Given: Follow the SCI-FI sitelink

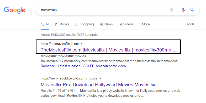Looking at the screenshot, I should click(88, 66).
